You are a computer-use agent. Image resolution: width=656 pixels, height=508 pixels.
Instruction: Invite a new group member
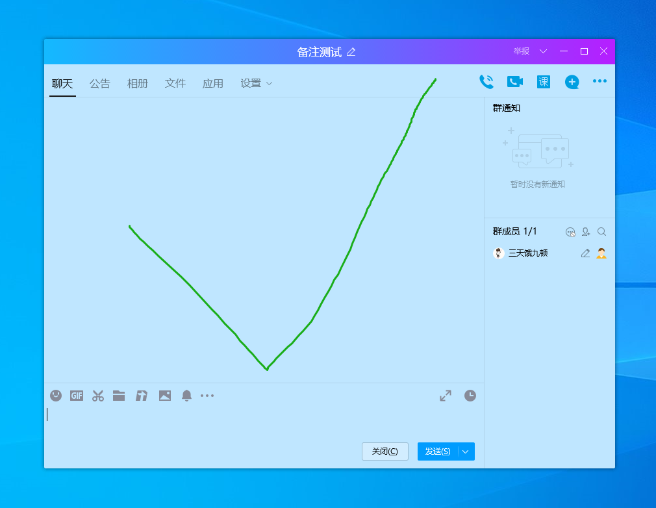pyautogui.click(x=586, y=232)
